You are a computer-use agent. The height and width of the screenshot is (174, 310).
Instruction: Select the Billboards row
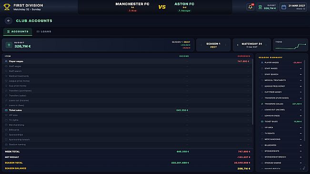[x=128, y=130]
